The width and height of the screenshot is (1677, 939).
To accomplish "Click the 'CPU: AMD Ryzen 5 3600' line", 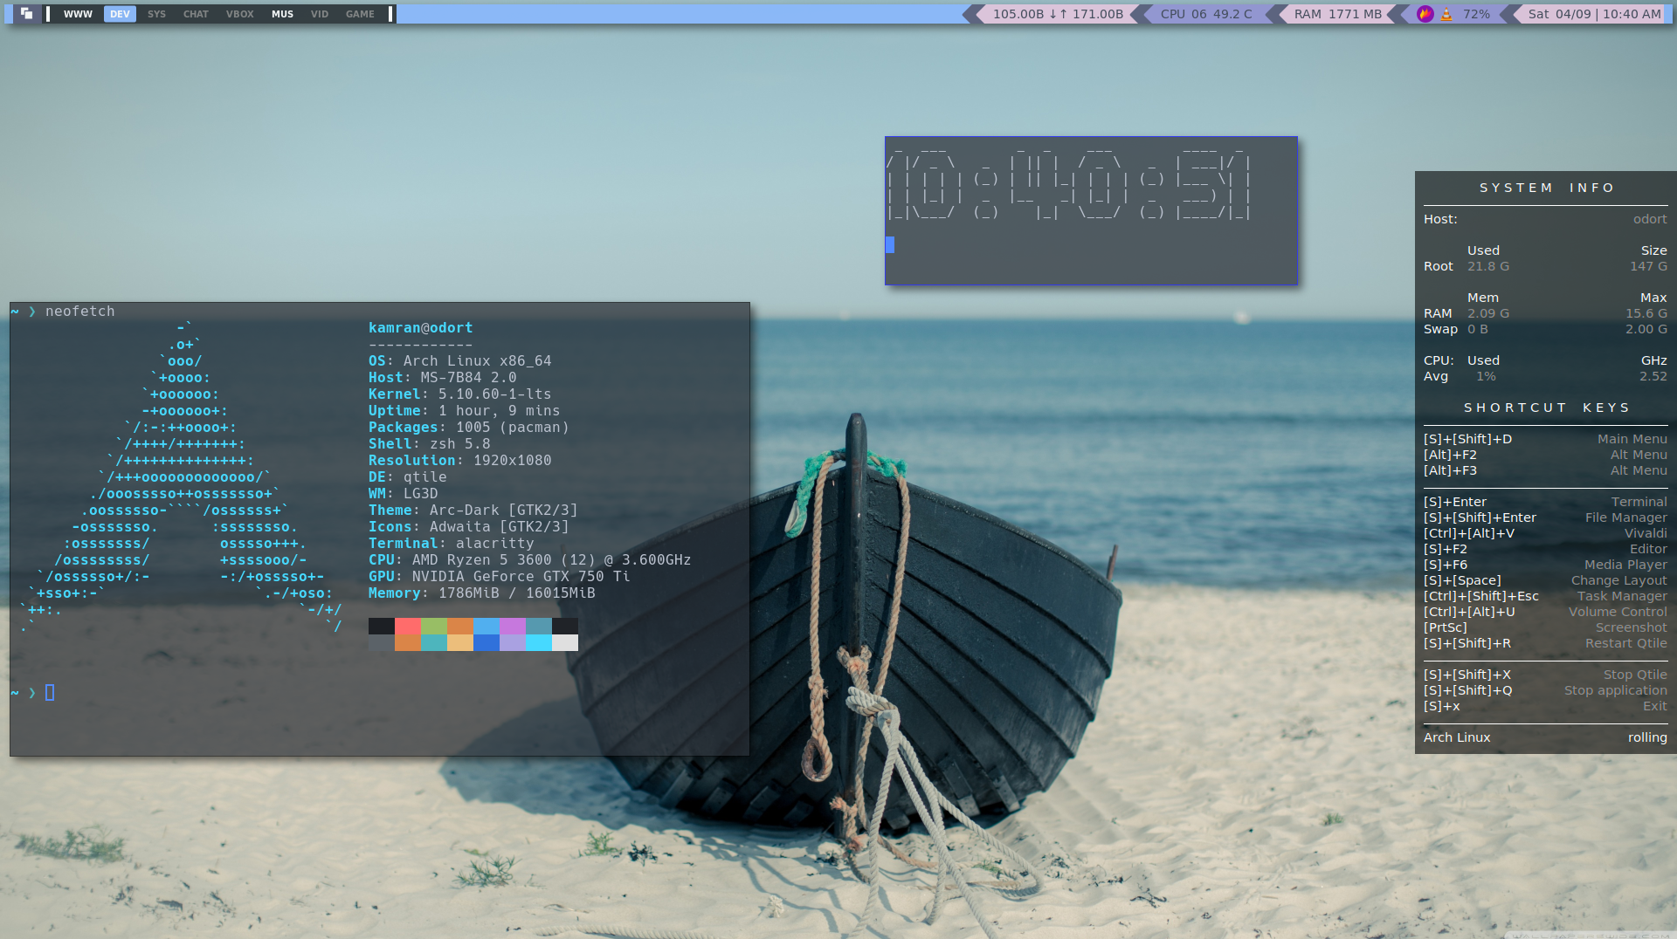I will [530, 559].
